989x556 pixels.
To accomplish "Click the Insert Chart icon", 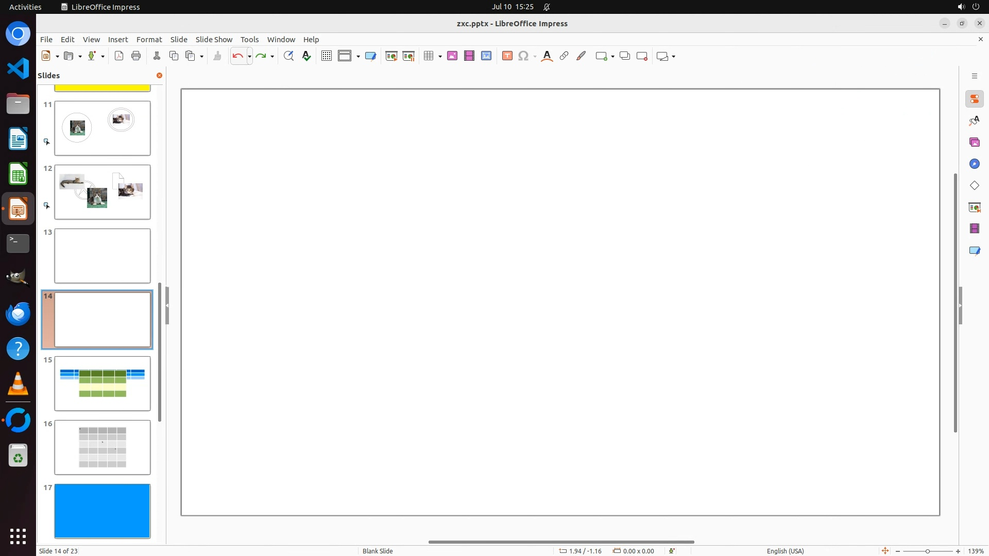I will point(486,56).
